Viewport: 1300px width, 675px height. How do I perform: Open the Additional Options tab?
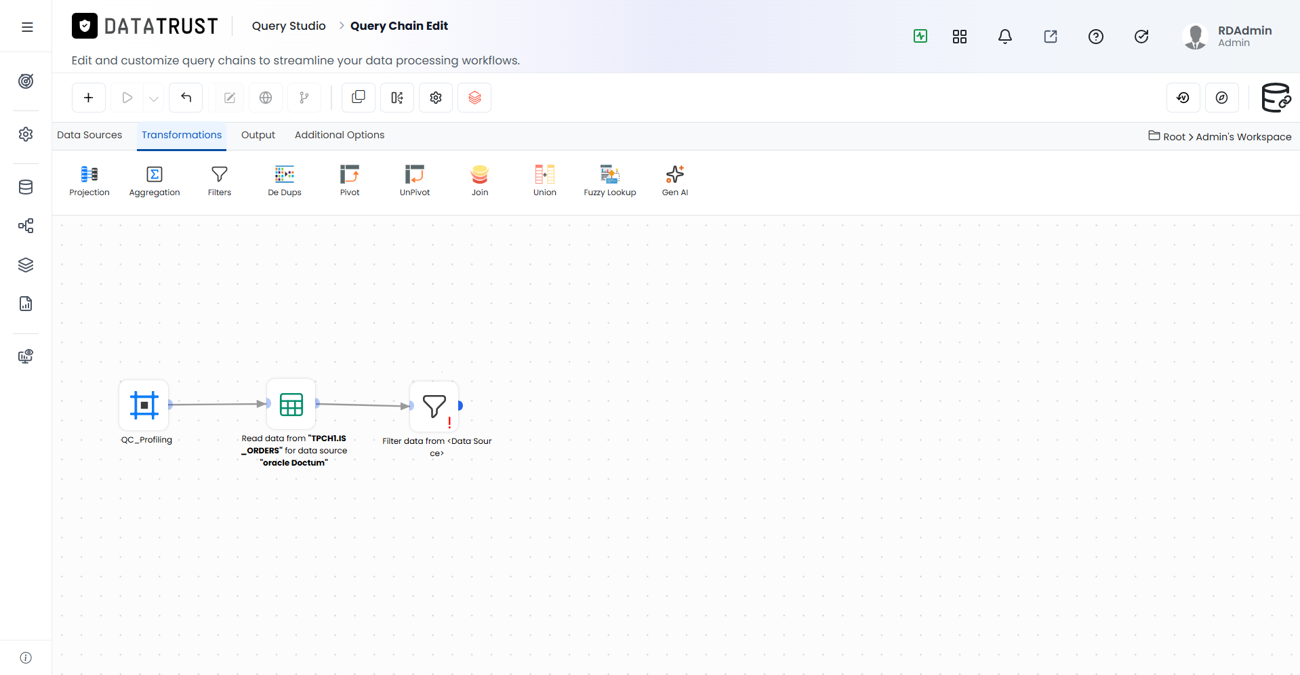coord(340,135)
